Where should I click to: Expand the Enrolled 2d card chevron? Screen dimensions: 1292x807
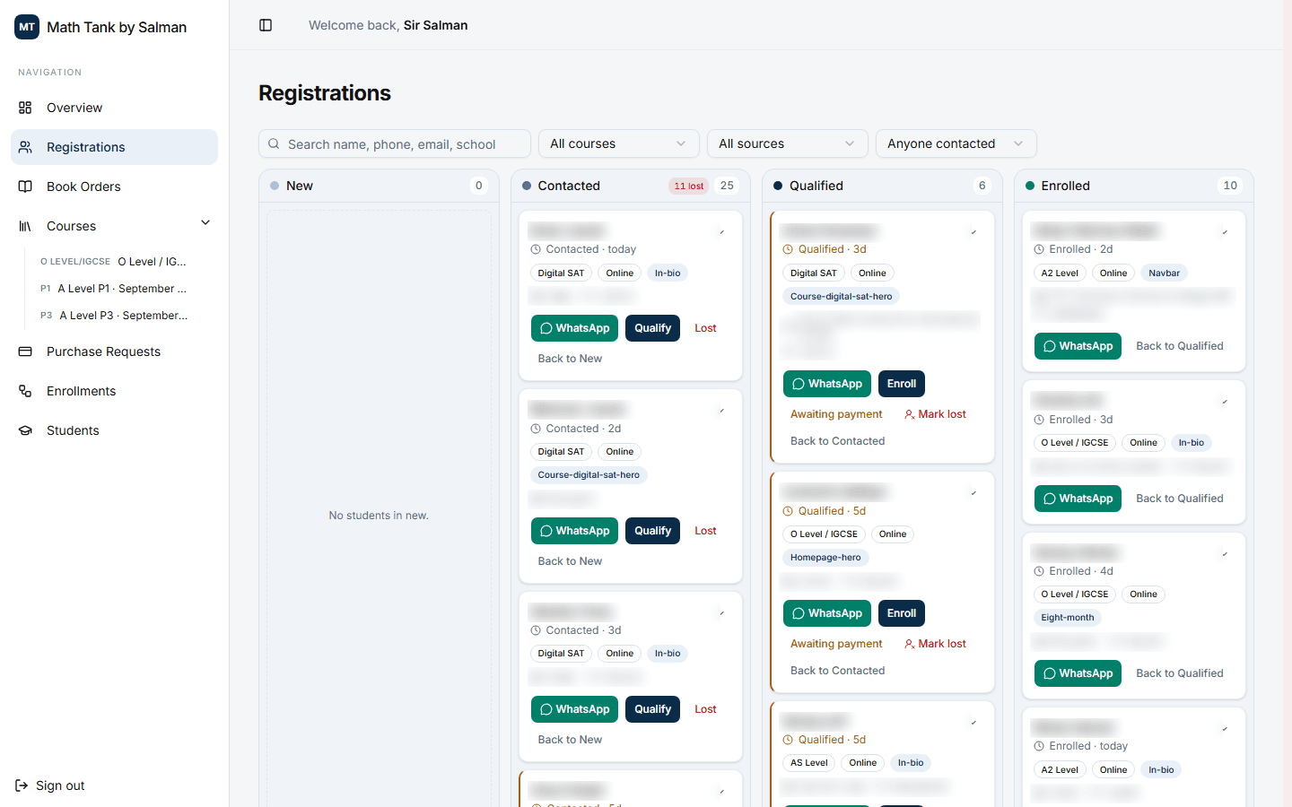[1225, 232]
